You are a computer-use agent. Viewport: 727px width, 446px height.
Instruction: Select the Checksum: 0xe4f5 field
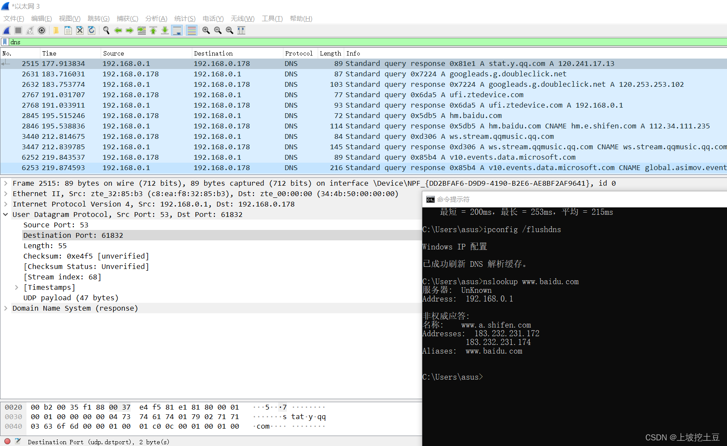click(x=86, y=256)
